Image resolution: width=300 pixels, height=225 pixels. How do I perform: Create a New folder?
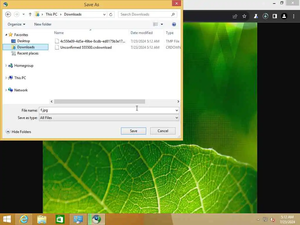tap(43, 24)
